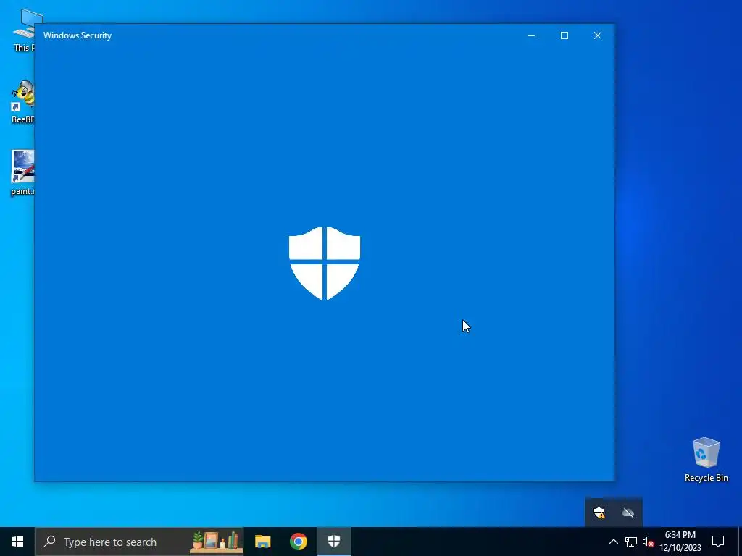Close the Windows Security window
The height and width of the screenshot is (556, 742).
click(x=598, y=35)
